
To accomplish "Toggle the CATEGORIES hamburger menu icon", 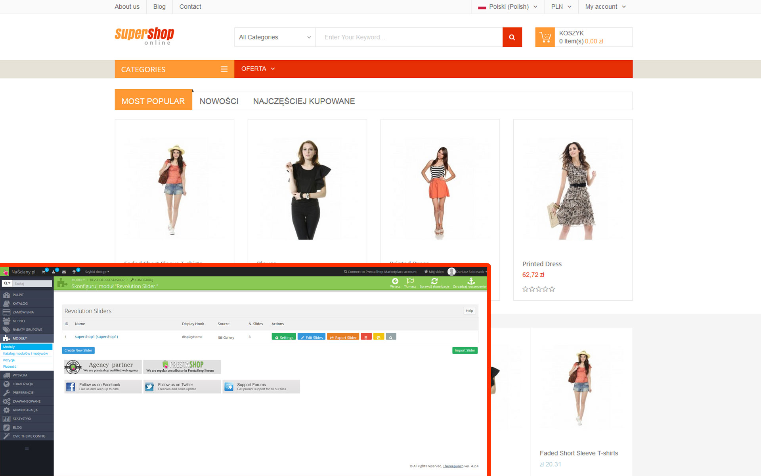I will 224,69.
